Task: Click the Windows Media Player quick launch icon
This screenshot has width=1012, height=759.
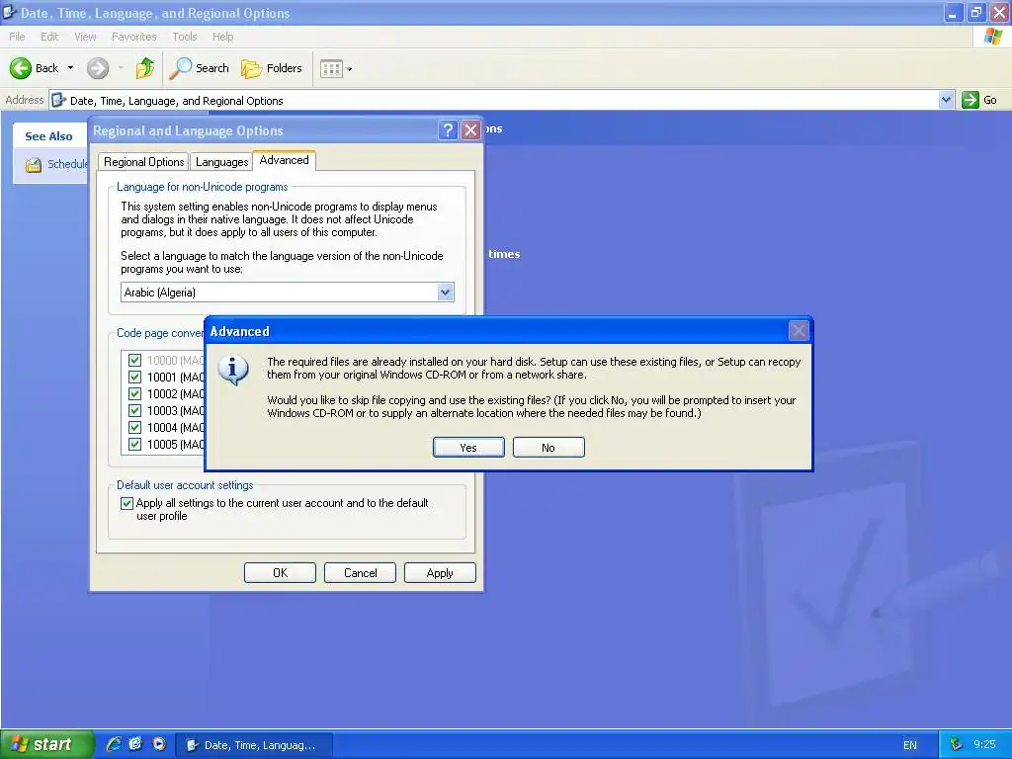Action: 159,744
